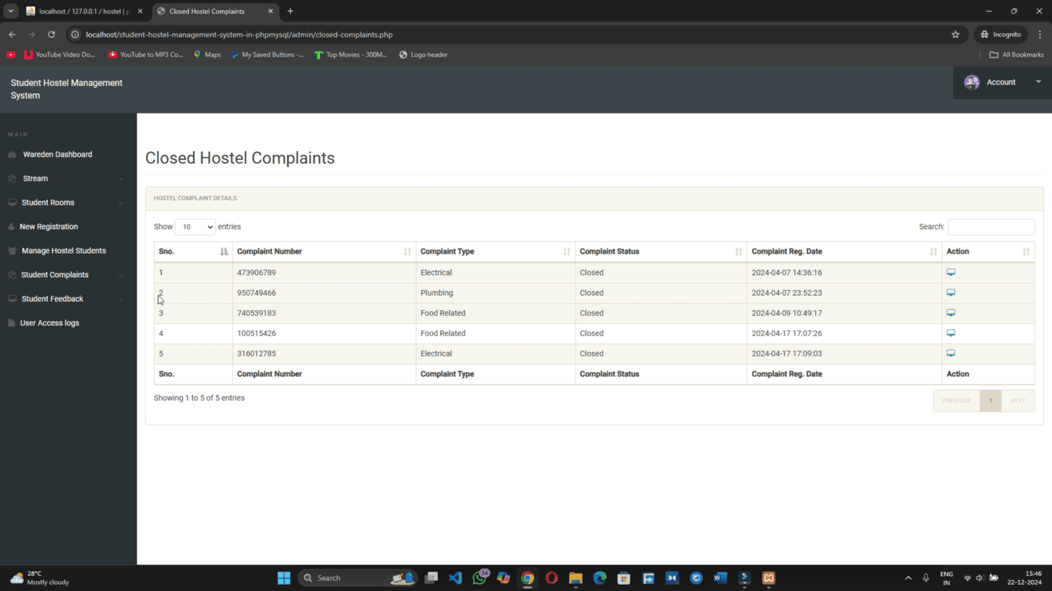Viewport: 1052px width, 591px height.
Task: Click the view action icon for complaint 950749466
Action: (x=951, y=292)
